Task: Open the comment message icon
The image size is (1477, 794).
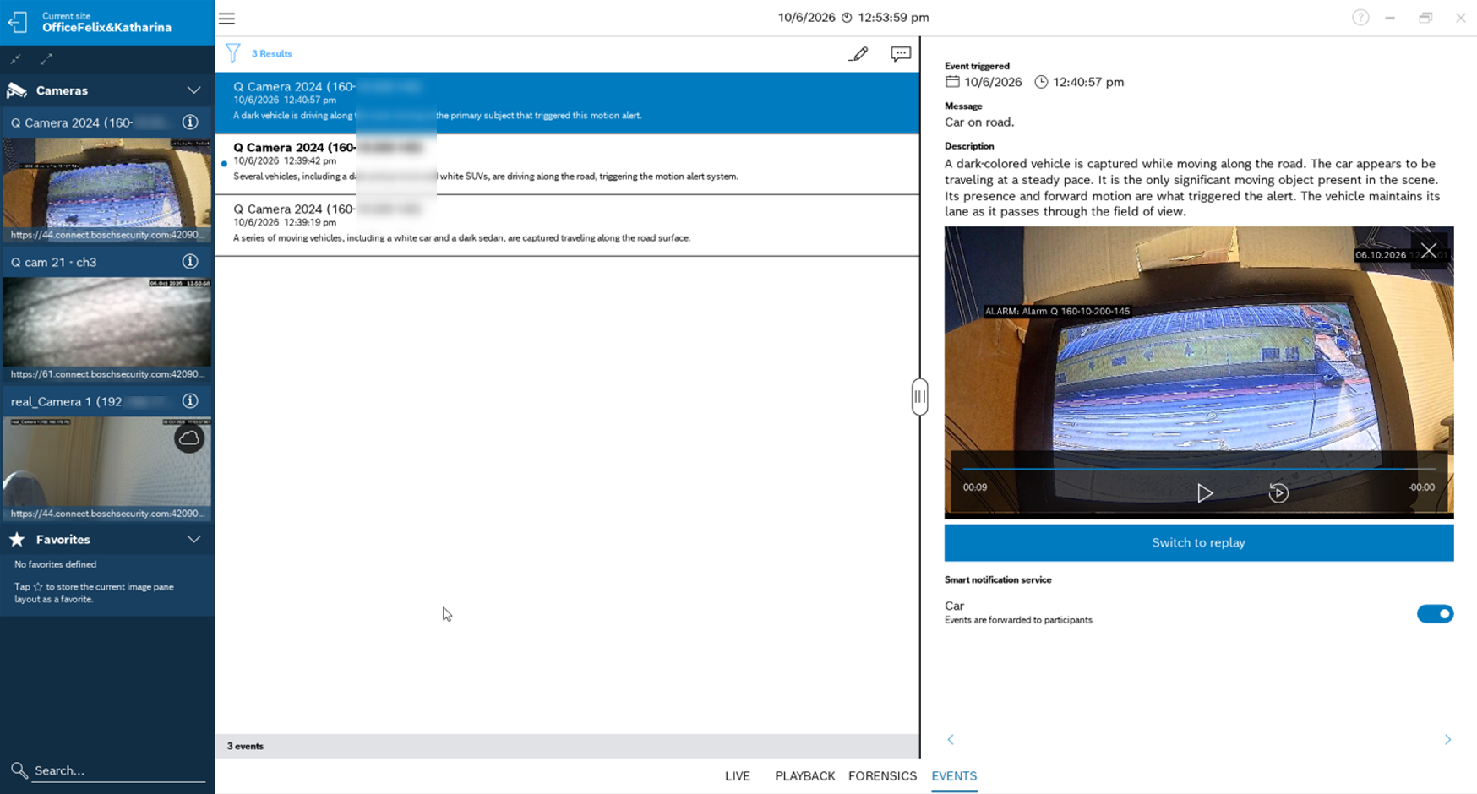Action: [x=901, y=53]
